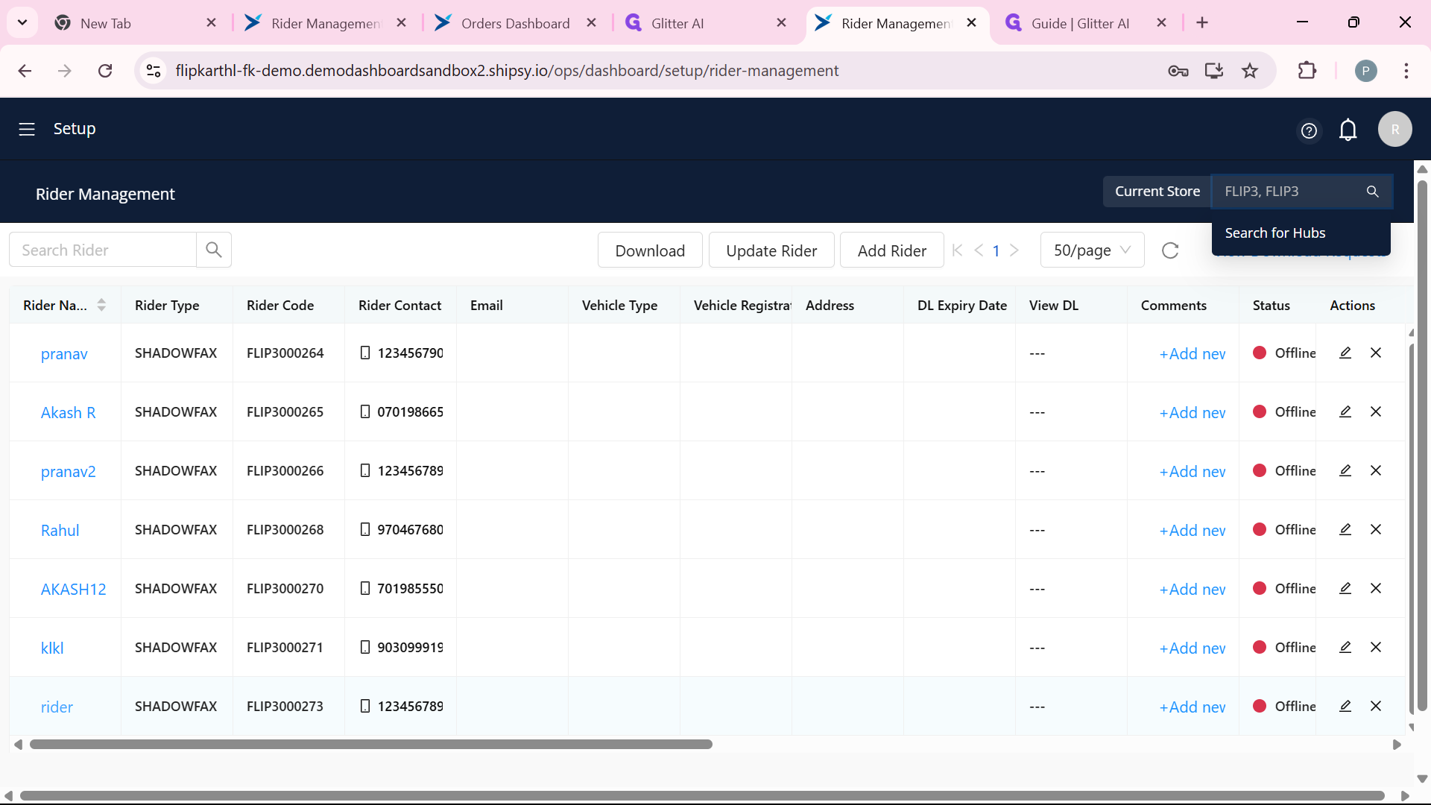Edit rider Akash R
The height and width of the screenshot is (805, 1431).
pyautogui.click(x=1345, y=411)
